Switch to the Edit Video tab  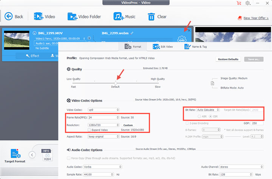(x=163, y=46)
